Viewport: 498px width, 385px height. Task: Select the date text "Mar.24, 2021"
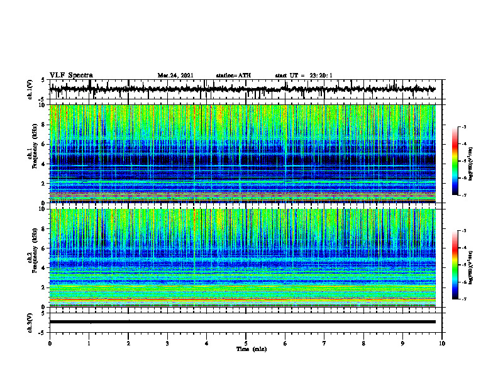175,75
